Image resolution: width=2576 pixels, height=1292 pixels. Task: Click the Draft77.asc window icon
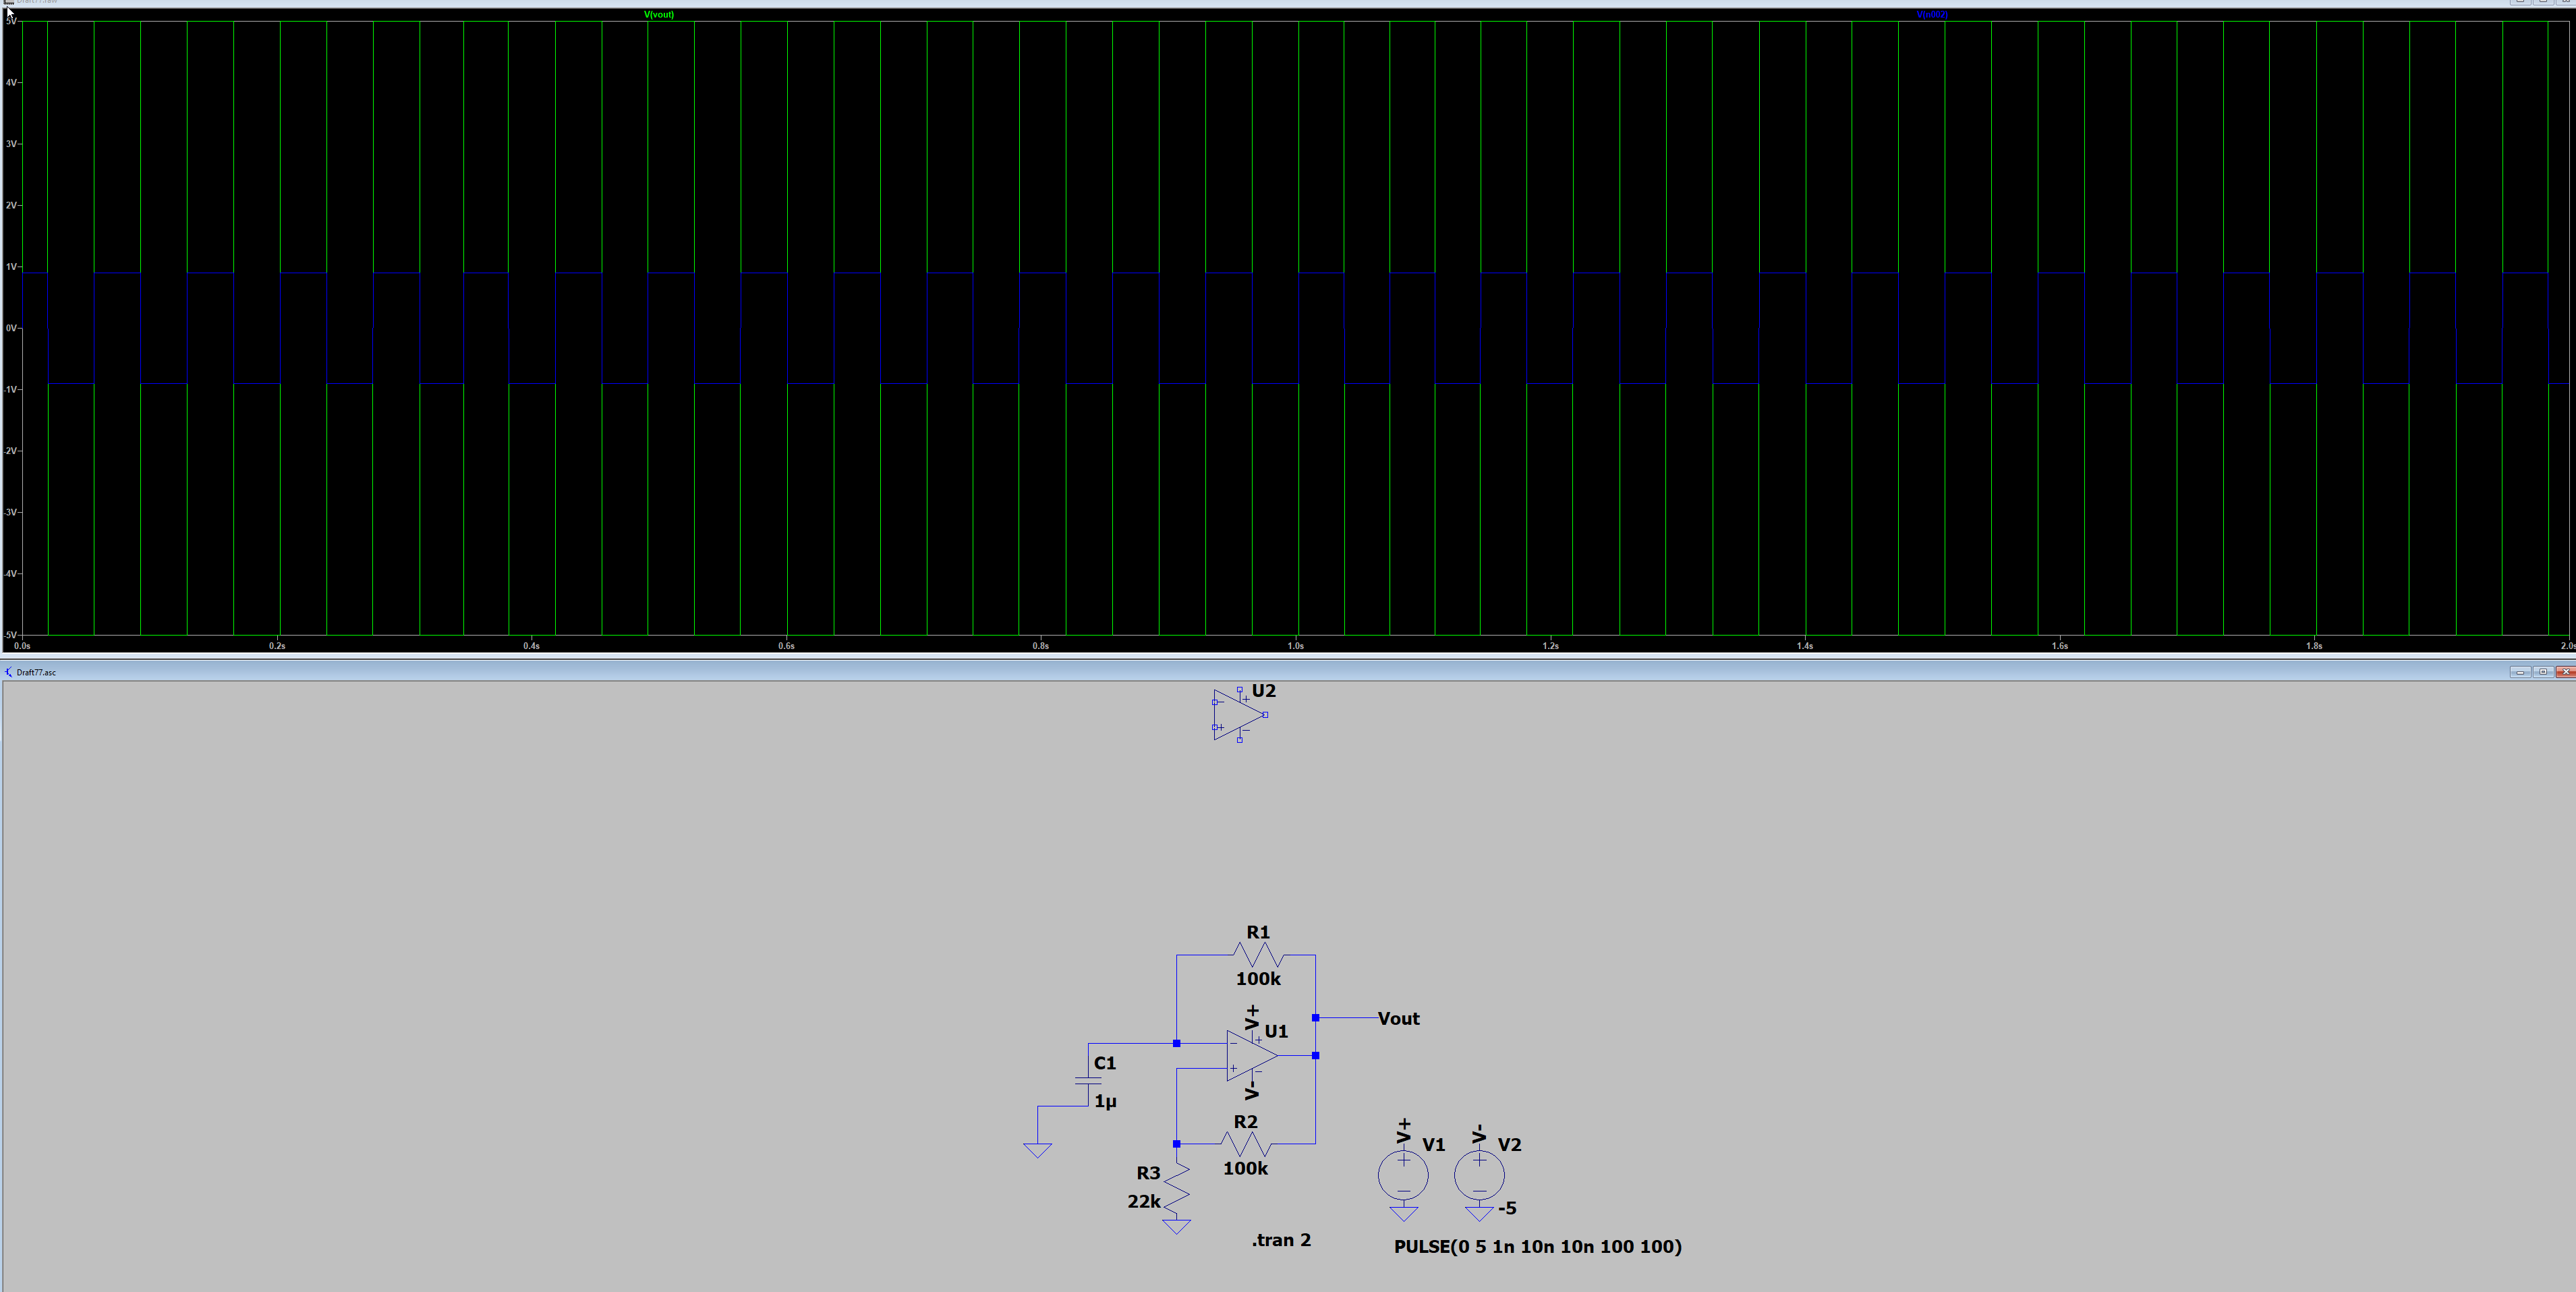point(9,672)
